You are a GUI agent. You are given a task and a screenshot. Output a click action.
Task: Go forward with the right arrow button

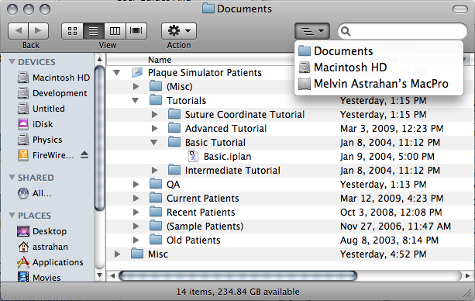pyautogui.click(x=39, y=31)
